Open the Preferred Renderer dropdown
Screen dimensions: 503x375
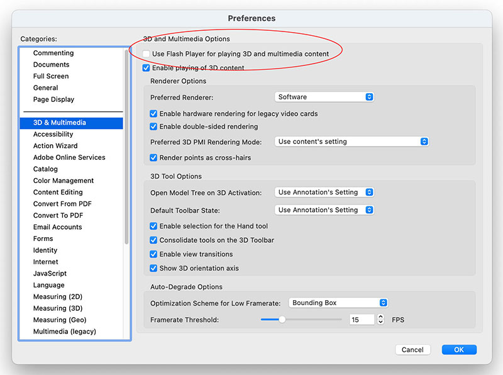coord(324,97)
